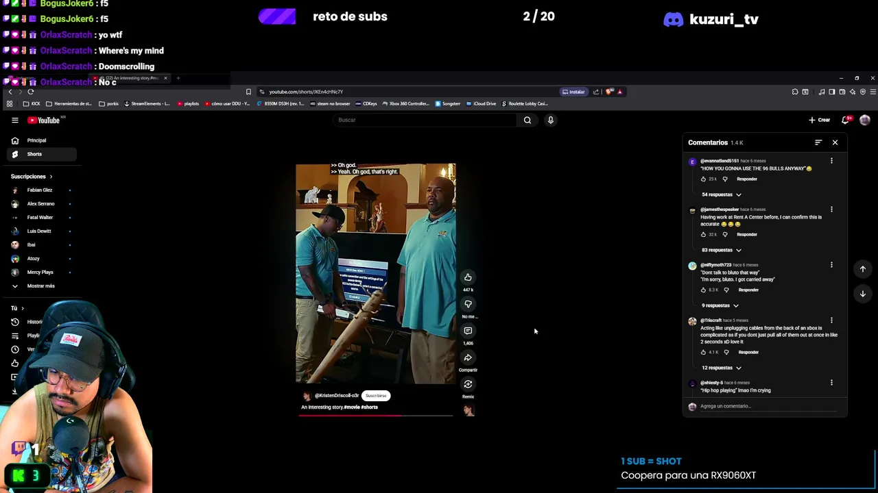Open options menu for jamesthespeaker's comment
878x493 pixels.
831,210
